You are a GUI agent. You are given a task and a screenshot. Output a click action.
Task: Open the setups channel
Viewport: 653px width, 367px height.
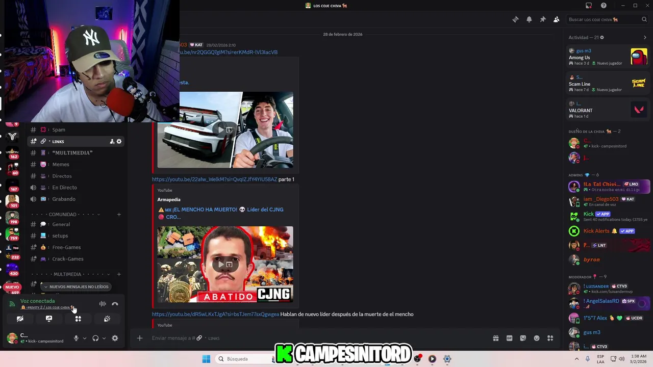76,235
